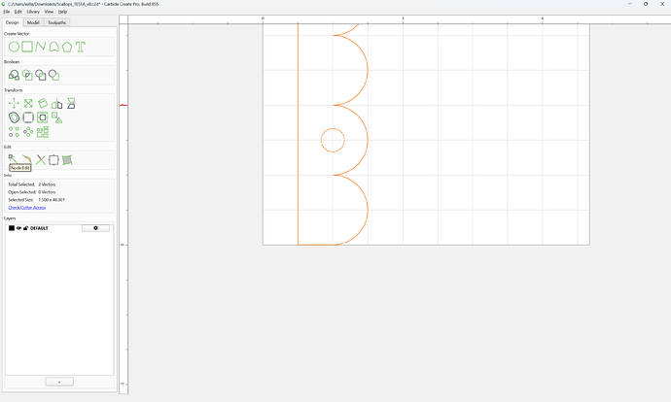Switch to the Model tab
The image size is (671, 402).
click(33, 22)
